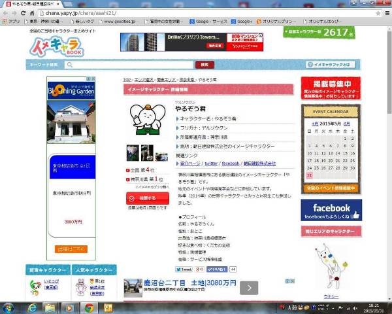This screenshot has height=314, width=392.
Task: Open the Google+ bookmark
Action: point(242,22)
